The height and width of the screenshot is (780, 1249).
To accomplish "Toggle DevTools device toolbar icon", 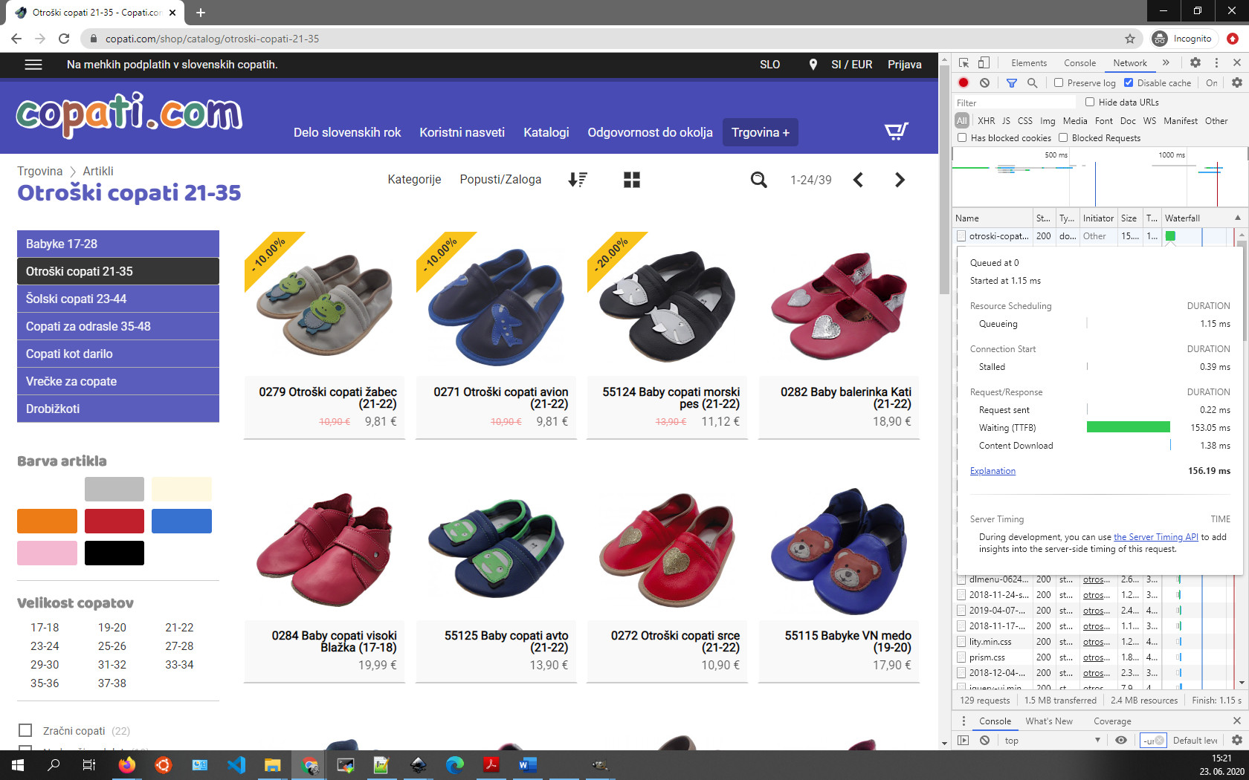I will (984, 63).
